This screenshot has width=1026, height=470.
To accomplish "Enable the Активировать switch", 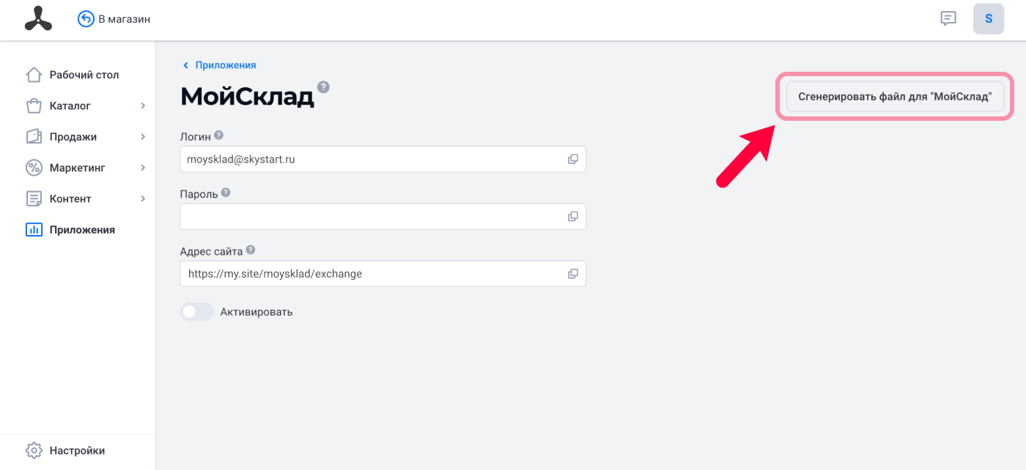I will 196,312.
